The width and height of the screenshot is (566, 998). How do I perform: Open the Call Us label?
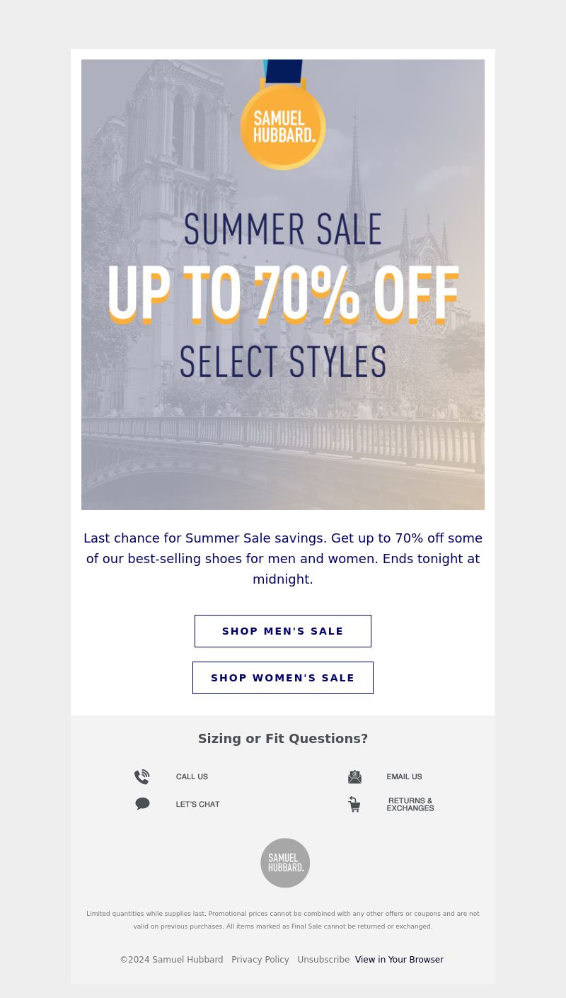[192, 777]
